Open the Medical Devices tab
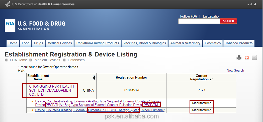The width and height of the screenshot is (263, 122). (60, 43)
